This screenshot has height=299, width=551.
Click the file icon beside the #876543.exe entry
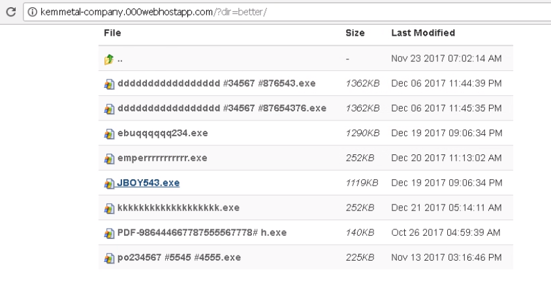pos(109,84)
